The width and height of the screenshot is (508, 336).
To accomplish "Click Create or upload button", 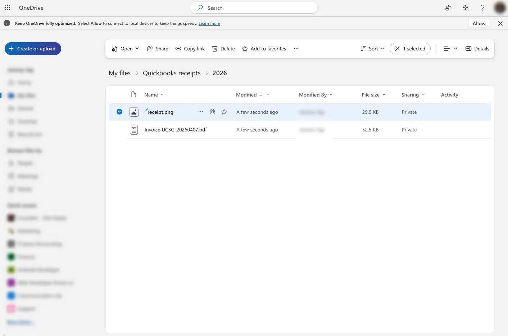I will coord(33,49).
